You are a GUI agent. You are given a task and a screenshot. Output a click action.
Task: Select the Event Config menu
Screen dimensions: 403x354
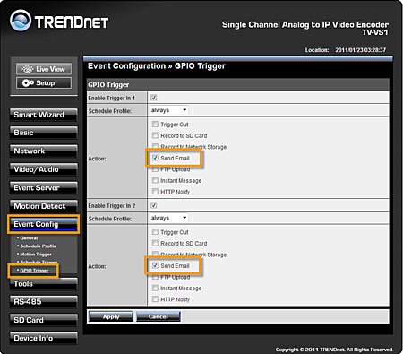(43, 224)
